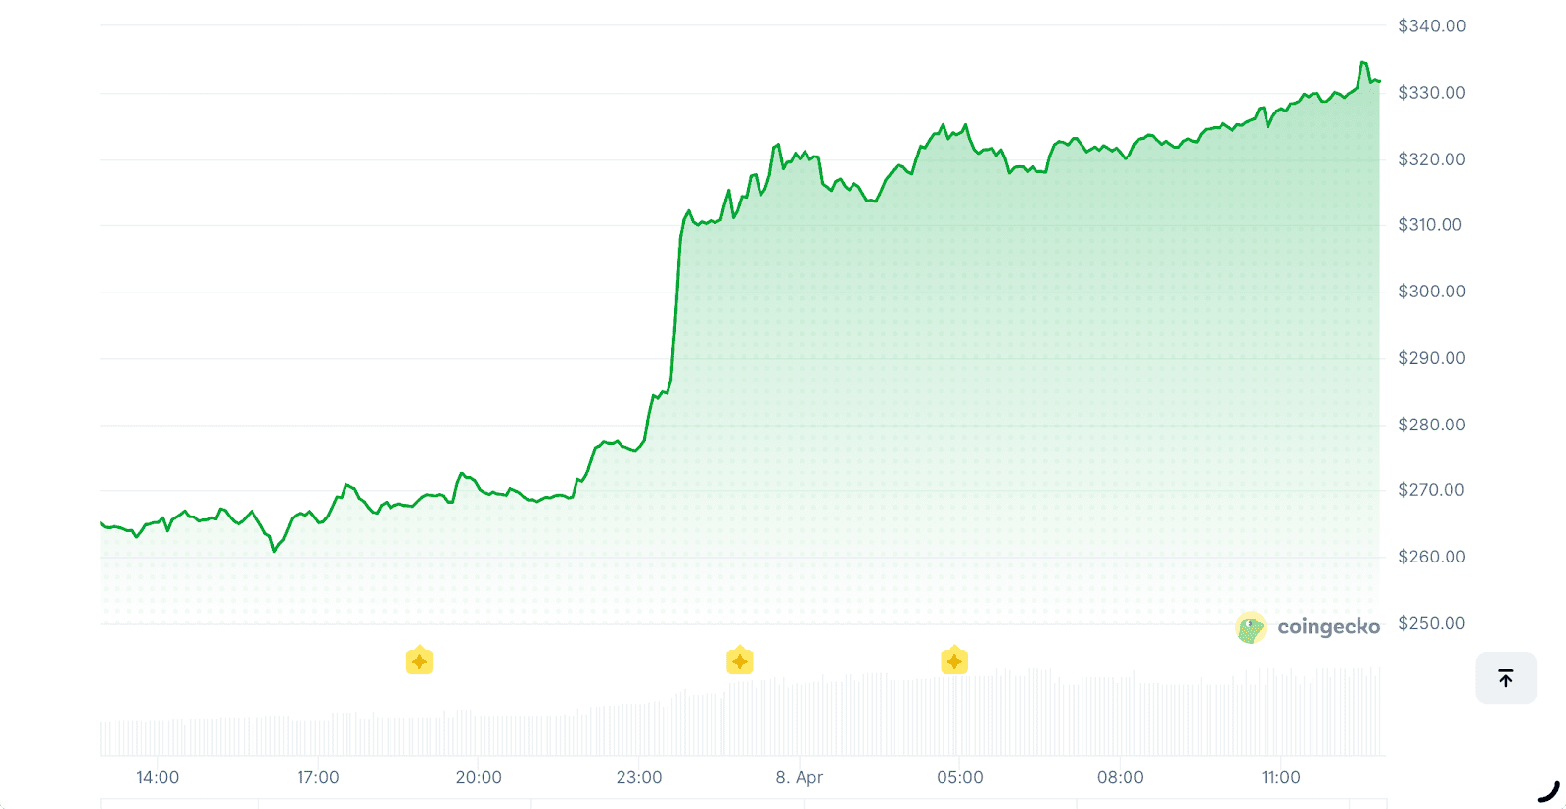Screen dimensions: 1566x809
Task: Click the $290.00 price axis label
Action: pyautogui.click(x=1432, y=358)
